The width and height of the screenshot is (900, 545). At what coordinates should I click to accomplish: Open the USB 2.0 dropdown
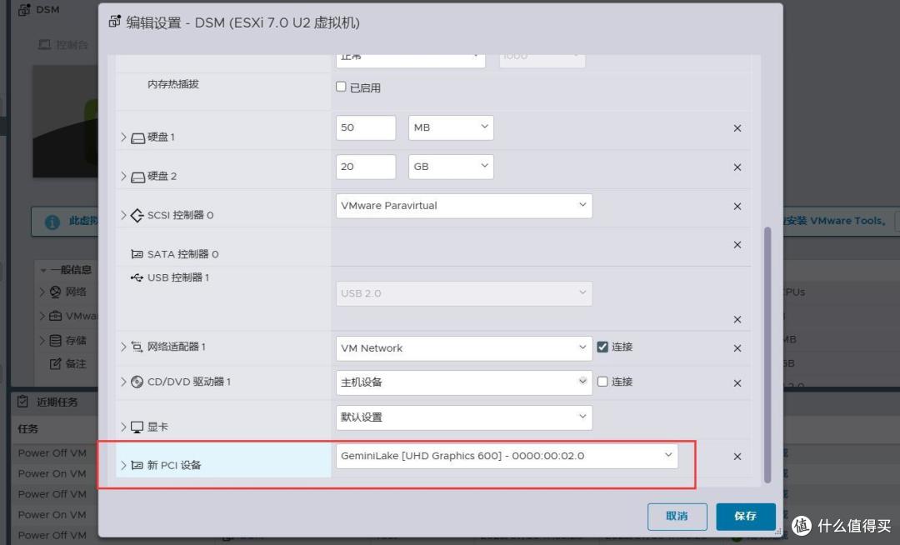pos(464,293)
